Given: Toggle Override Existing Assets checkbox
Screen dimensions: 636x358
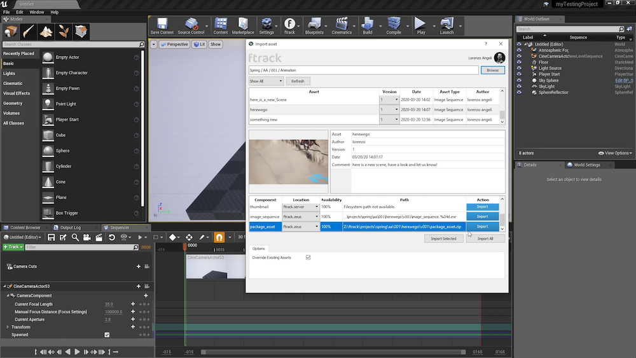Looking at the screenshot, I should (308, 258).
